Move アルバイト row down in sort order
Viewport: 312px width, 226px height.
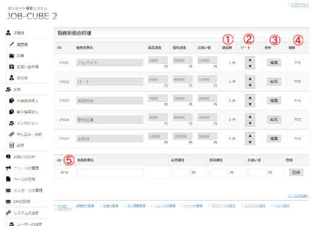250,66
